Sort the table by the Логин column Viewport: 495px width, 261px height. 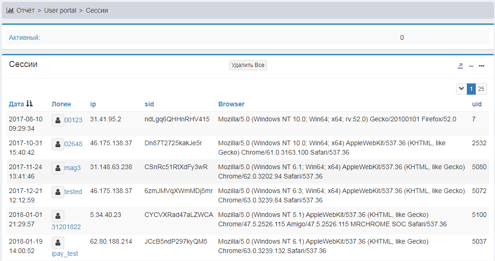61,104
